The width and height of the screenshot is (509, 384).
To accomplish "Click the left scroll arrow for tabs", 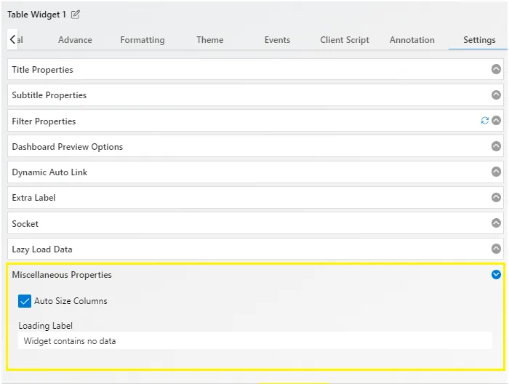I will (12, 39).
